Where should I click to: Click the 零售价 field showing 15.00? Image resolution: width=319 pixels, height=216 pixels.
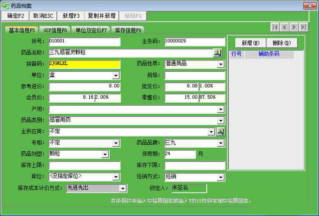(181, 98)
